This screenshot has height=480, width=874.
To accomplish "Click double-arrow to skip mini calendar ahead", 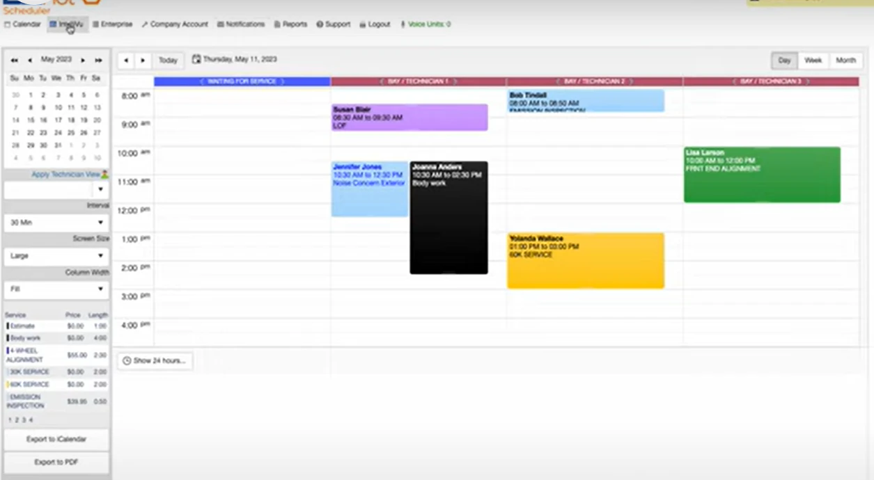I will click(x=97, y=61).
